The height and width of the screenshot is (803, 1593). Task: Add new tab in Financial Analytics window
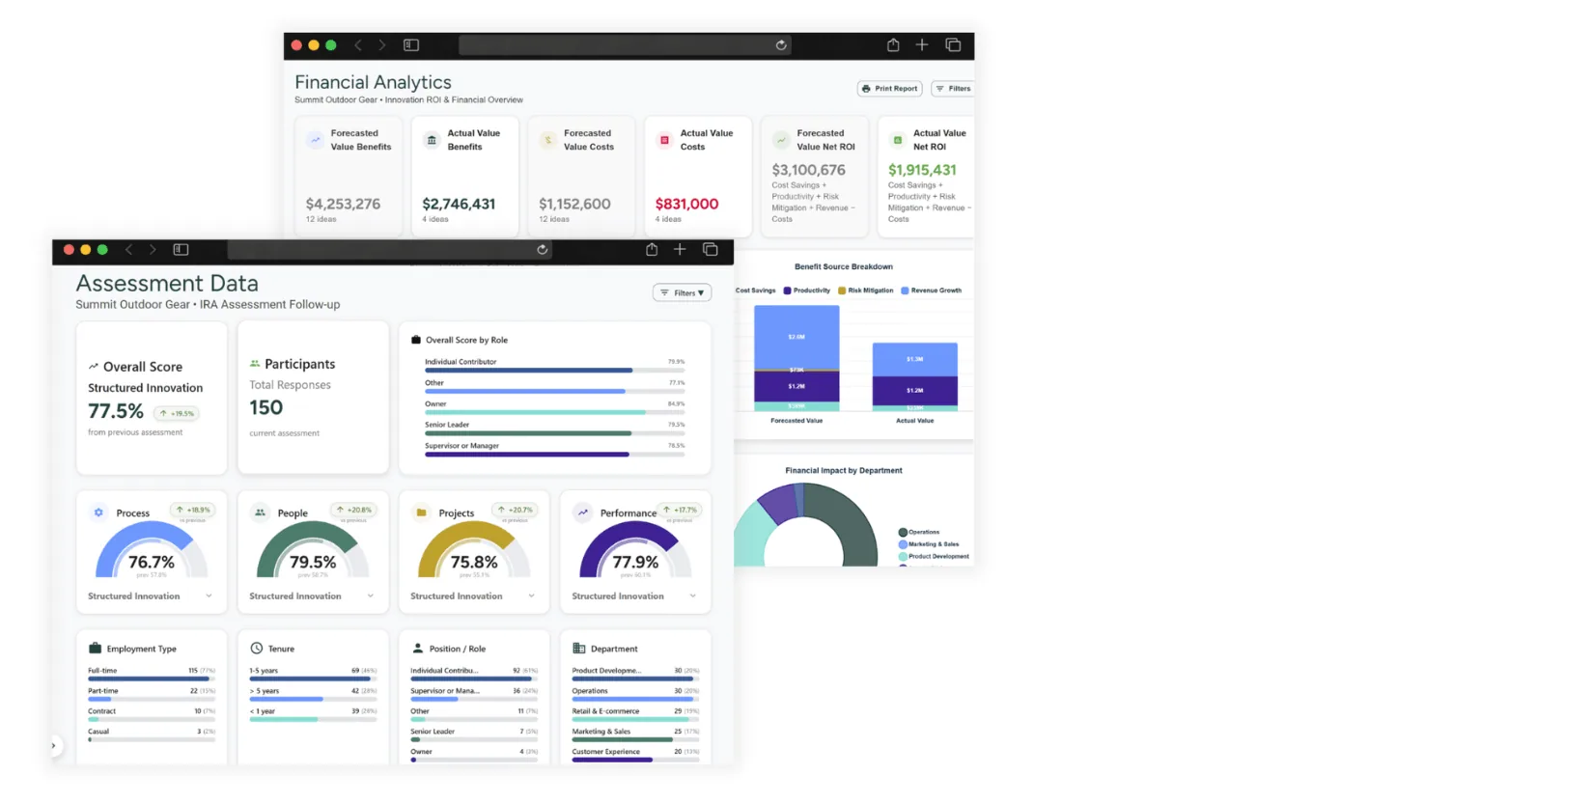[x=922, y=44]
